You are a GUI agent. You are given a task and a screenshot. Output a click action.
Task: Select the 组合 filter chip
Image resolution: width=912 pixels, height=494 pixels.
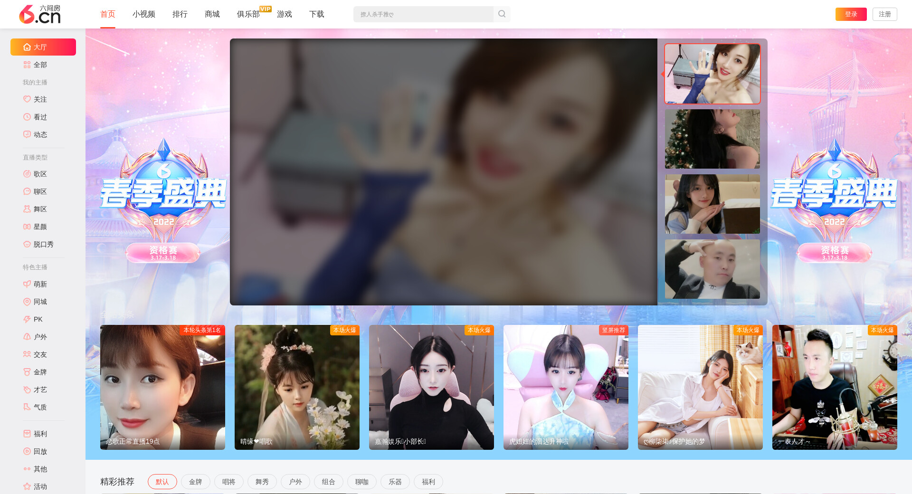click(329, 482)
